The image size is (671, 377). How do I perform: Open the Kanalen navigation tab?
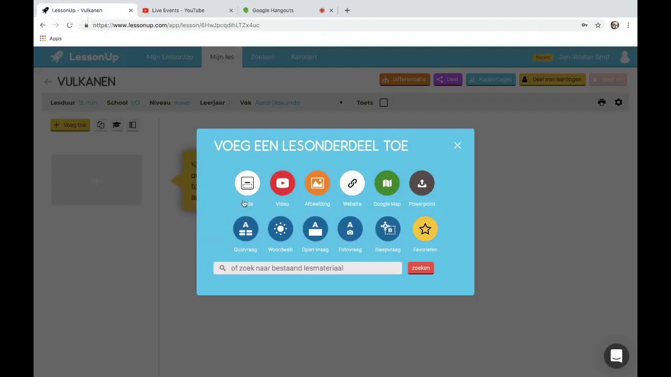304,57
